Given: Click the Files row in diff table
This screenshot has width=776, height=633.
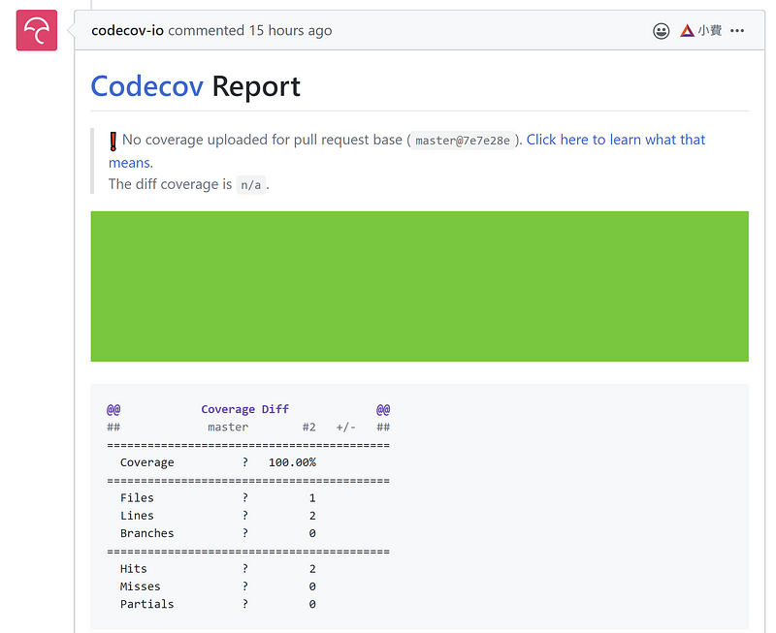Looking at the screenshot, I should coord(137,497).
